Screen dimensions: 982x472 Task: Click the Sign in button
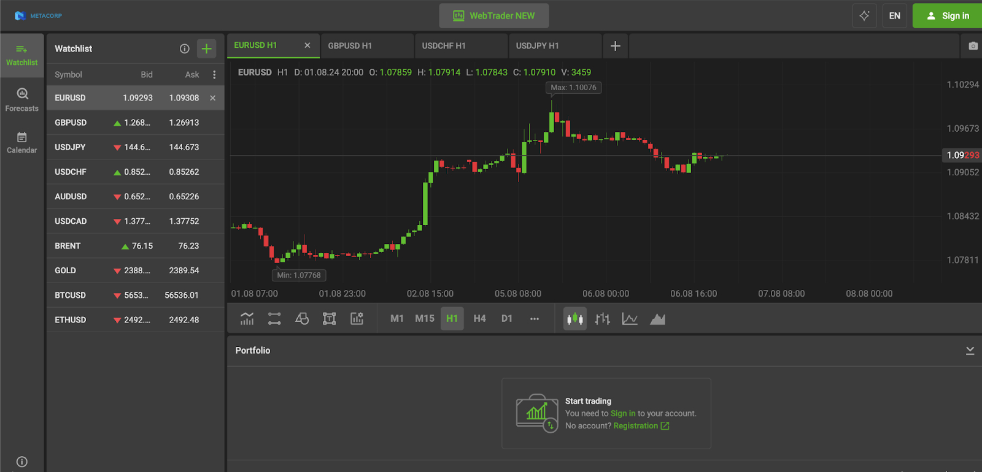pos(948,15)
